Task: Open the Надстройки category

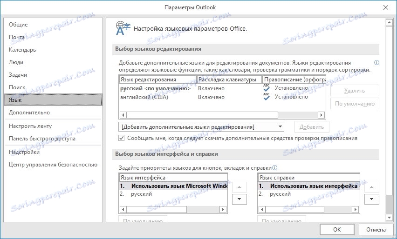Action: pyautogui.click(x=53, y=152)
